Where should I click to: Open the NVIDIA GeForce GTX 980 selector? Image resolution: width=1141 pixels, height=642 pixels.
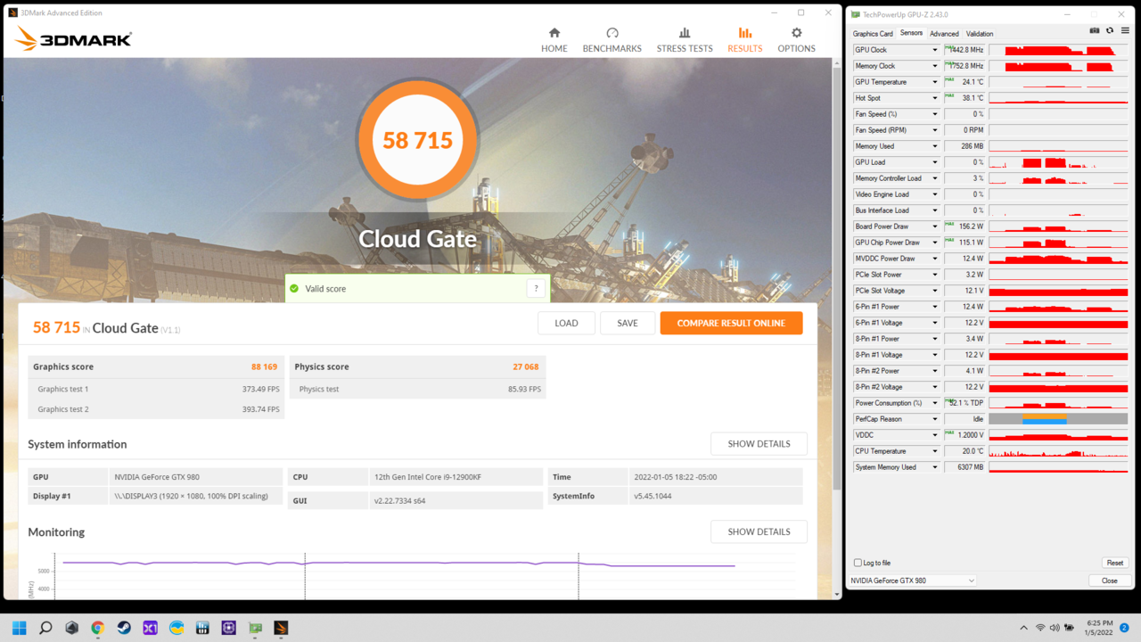[912, 580]
